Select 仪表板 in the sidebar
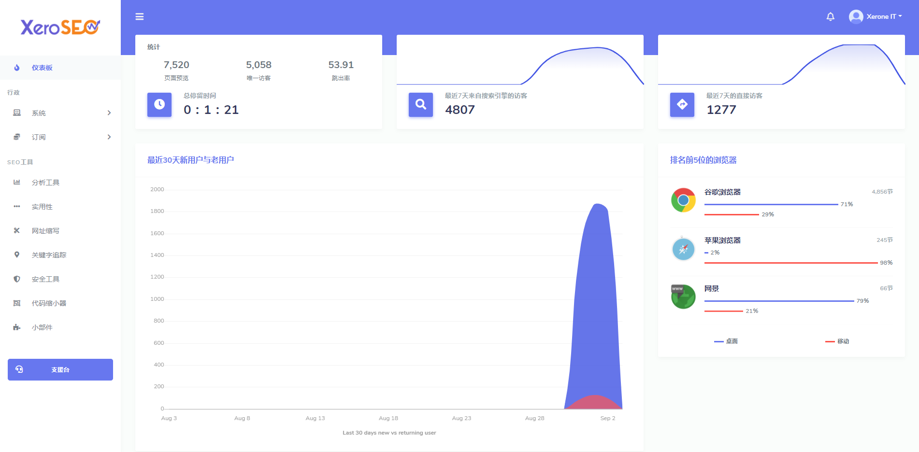Viewport: 919px width, 452px height. 41,68
